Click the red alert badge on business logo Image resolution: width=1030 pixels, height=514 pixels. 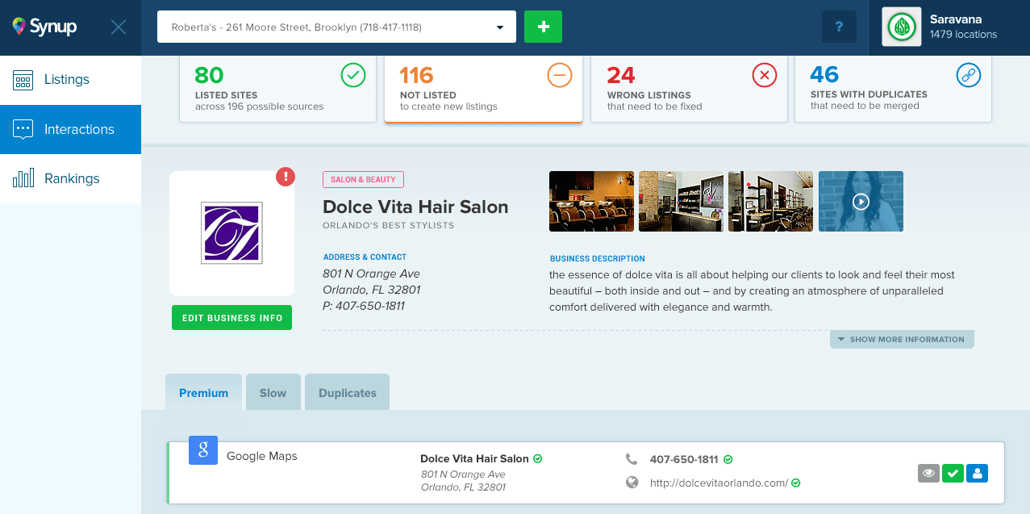(285, 177)
